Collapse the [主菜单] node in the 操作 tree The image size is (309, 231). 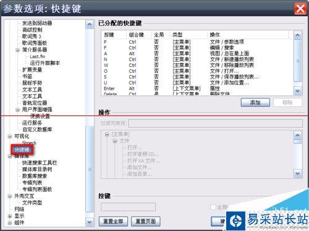(x=107, y=135)
